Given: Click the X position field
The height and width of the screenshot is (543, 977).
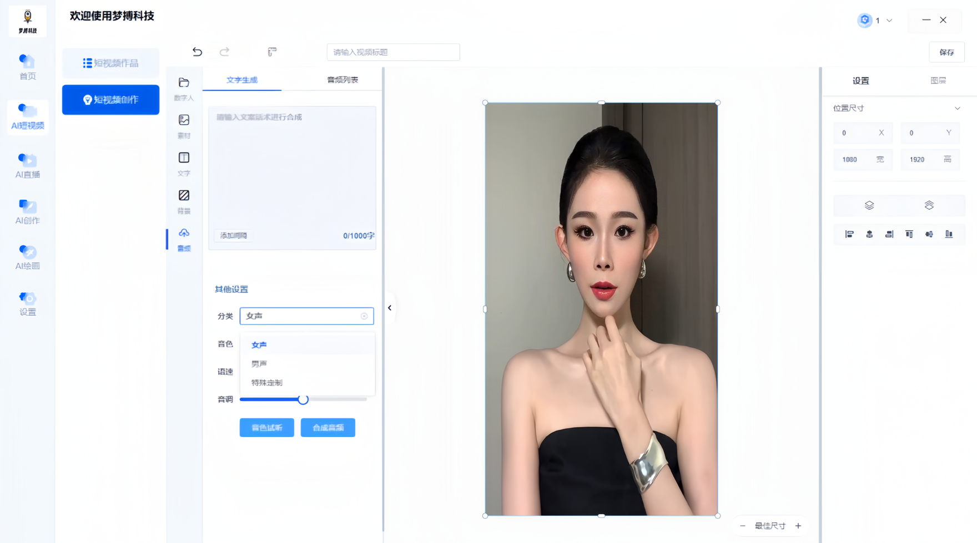Looking at the screenshot, I should click(863, 133).
